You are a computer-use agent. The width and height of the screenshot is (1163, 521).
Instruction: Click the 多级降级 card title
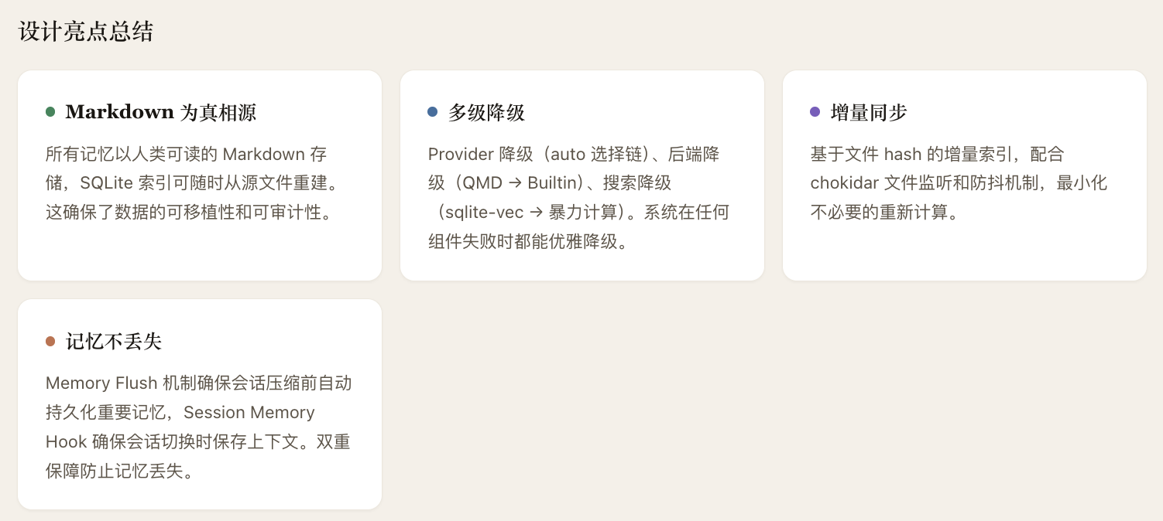tap(486, 112)
